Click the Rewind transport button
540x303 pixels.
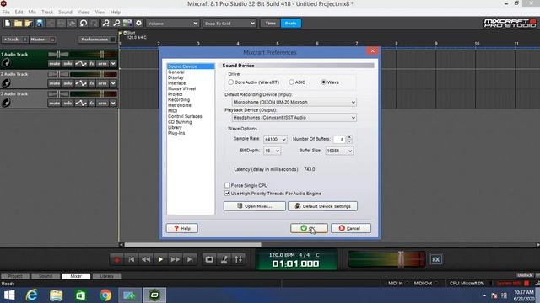[x=146, y=259]
